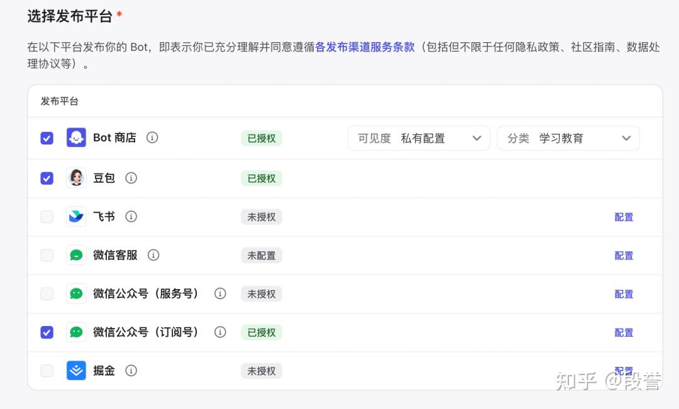
Task: Click the 微信公众号（服务号）logo icon
Action: click(x=76, y=293)
